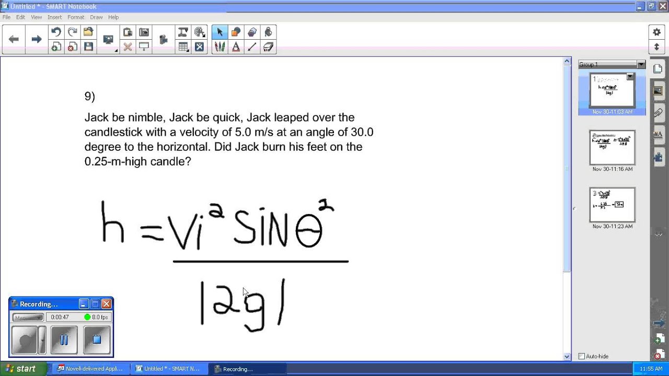Go to the previous page arrow
The height and width of the screenshot is (376, 669).
14,39
